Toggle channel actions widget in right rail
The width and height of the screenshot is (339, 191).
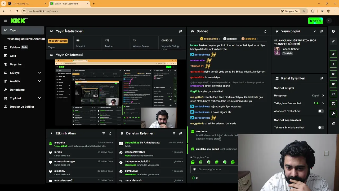coord(333,103)
